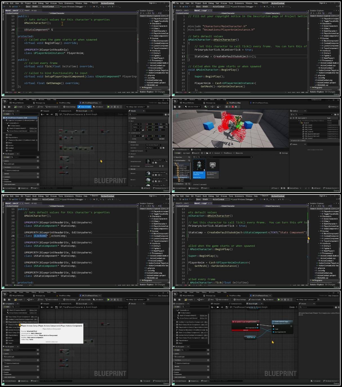Open the Trace dropdown in the level editor status bar
Image resolution: width=342 pixels, height=387 pixels.
click(275, 188)
